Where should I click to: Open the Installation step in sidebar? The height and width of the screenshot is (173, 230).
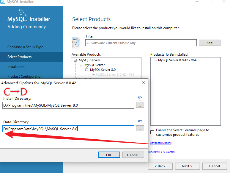(x=16, y=67)
